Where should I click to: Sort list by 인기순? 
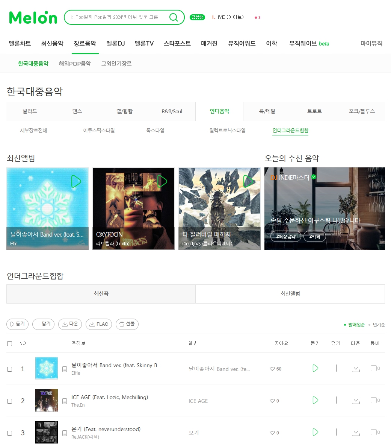(x=379, y=325)
